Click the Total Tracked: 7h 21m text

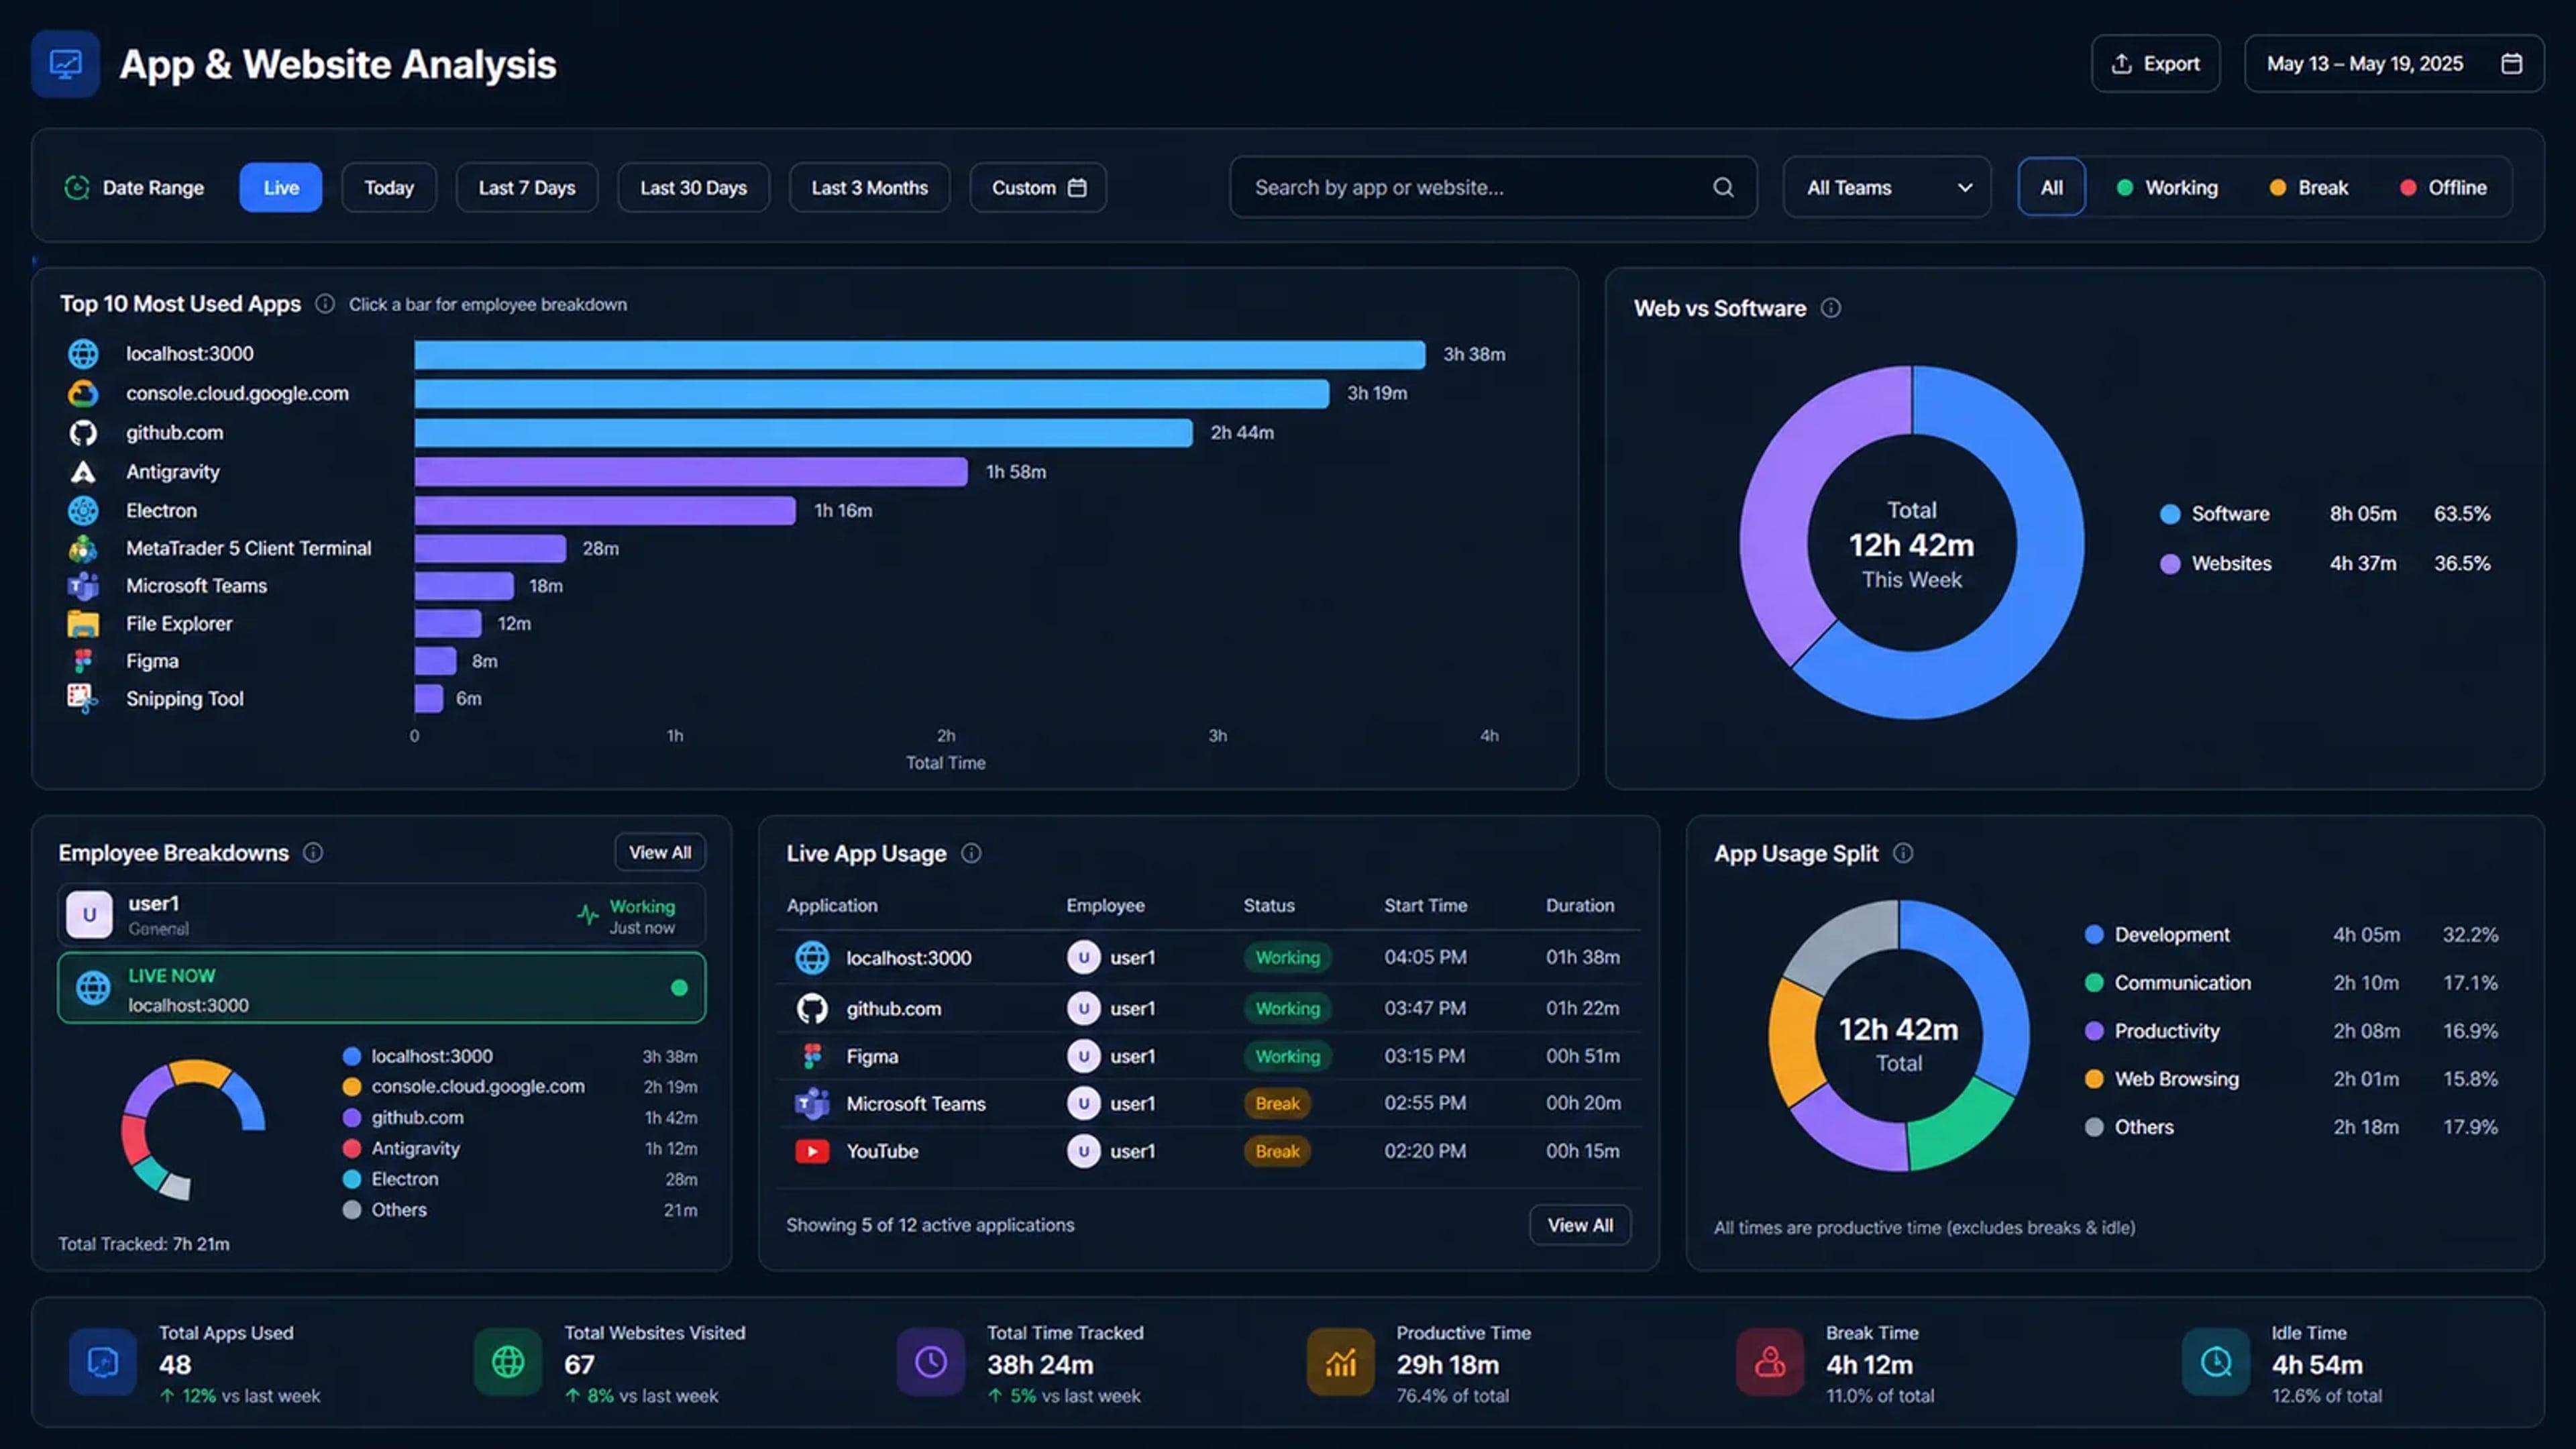144,1244
